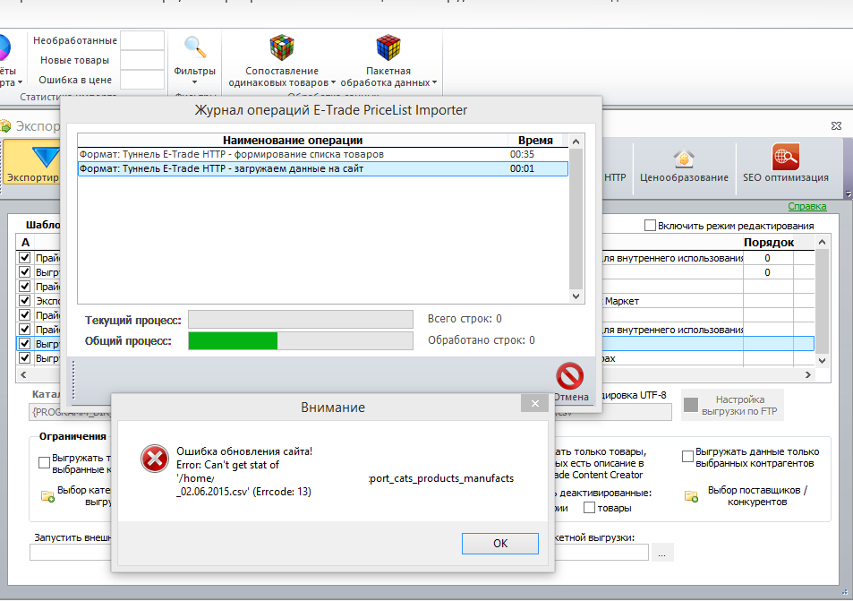Screen dimensions: 853x601
Task: Open SEO оптимизация icon
Action: click(x=786, y=158)
